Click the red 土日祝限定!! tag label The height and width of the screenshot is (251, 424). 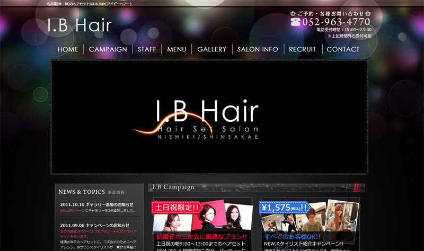pyautogui.click(x=177, y=208)
